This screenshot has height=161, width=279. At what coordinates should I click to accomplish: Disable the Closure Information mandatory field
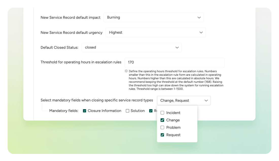85,111
